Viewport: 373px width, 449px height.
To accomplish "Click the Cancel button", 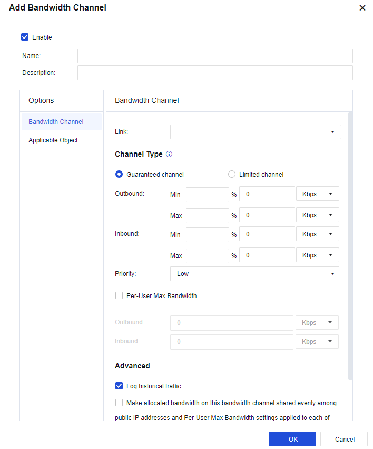I will click(345, 439).
